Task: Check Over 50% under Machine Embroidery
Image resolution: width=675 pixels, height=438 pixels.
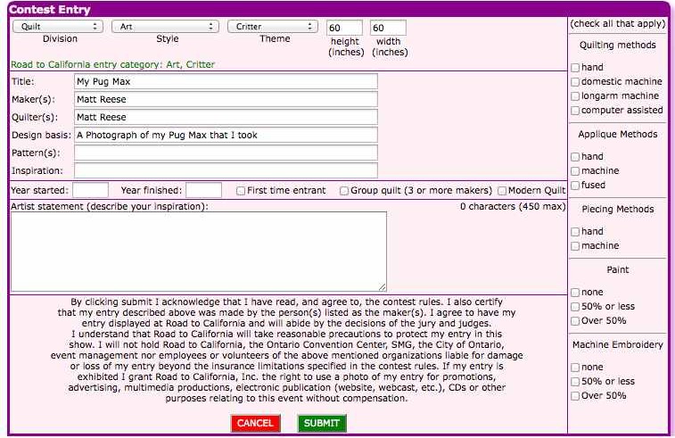Action: coord(575,396)
